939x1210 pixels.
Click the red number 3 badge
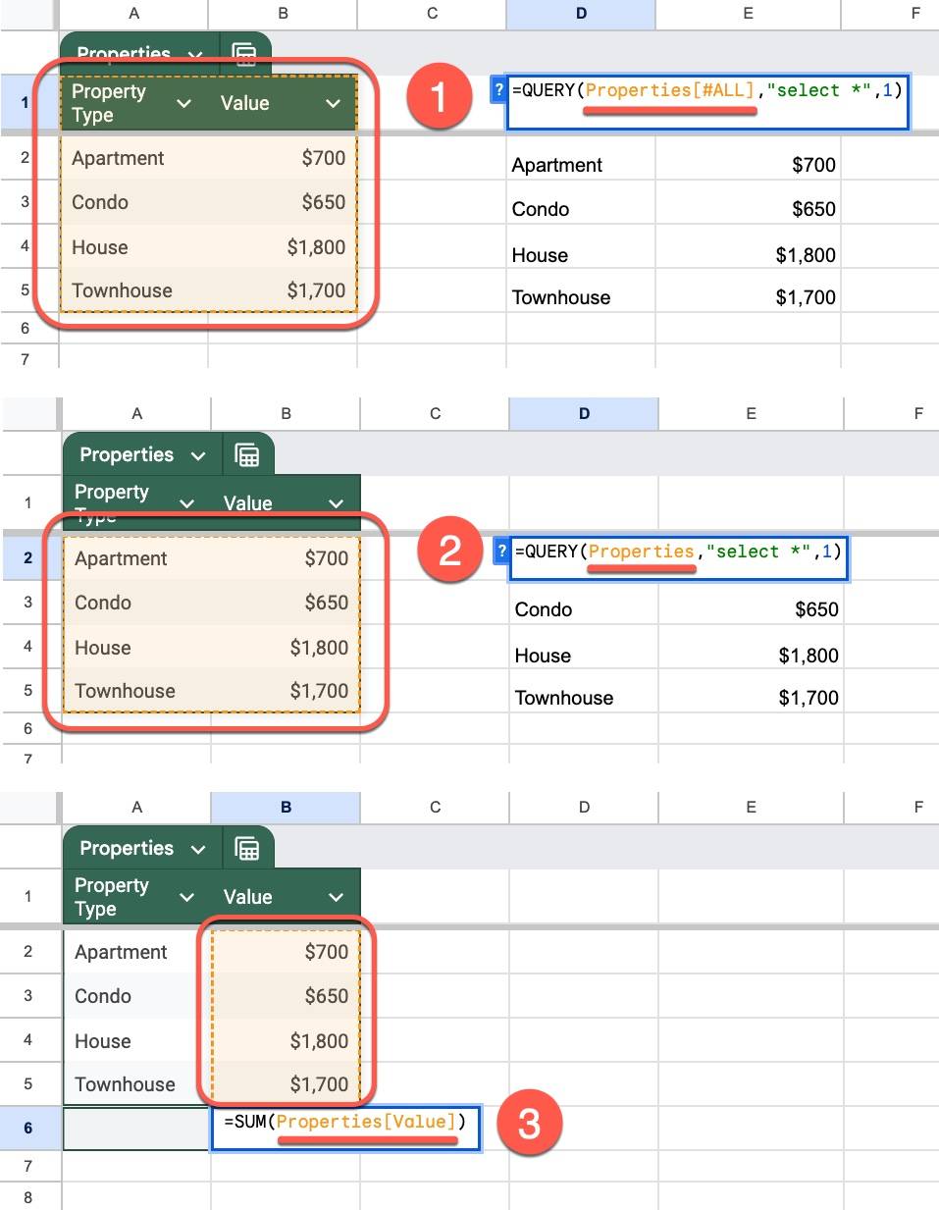[x=529, y=1124]
